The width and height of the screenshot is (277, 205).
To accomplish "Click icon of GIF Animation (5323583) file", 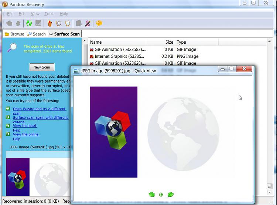I will (x=92, y=50).
